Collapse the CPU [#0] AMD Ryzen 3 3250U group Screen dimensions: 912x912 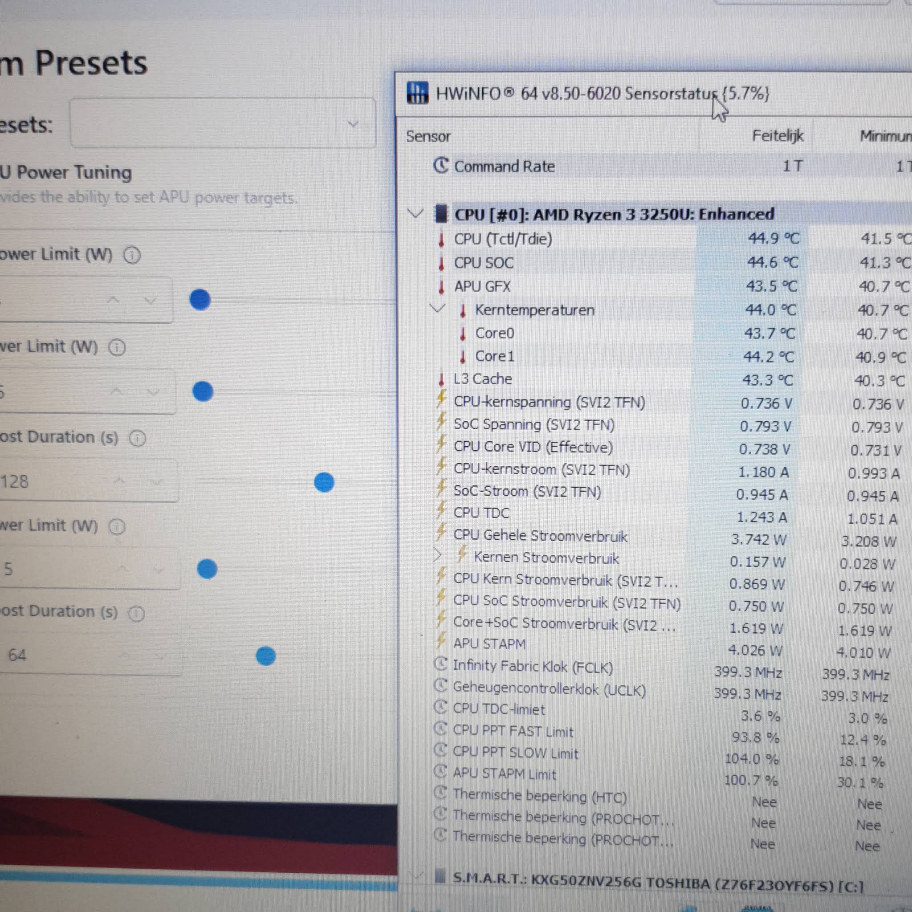tap(415, 213)
